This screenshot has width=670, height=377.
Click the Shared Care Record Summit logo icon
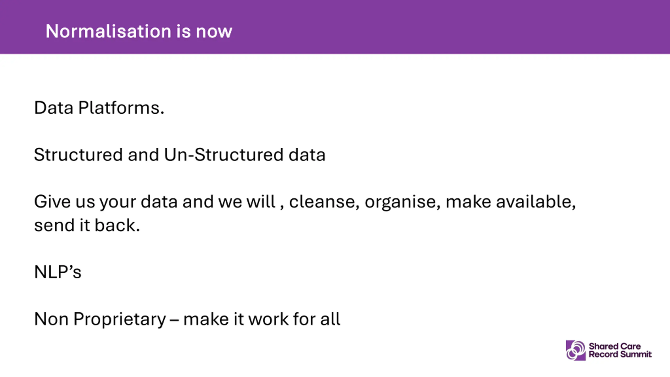pyautogui.click(x=576, y=350)
